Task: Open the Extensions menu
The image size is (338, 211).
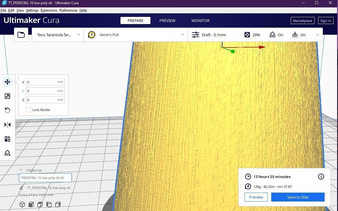Action: pos(49,10)
